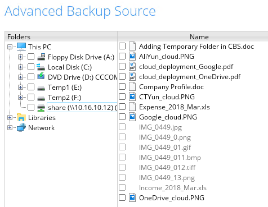Click the DVD Drive (D:) icon
The height and width of the screenshot is (207, 268).
pyautogui.click(x=41, y=77)
